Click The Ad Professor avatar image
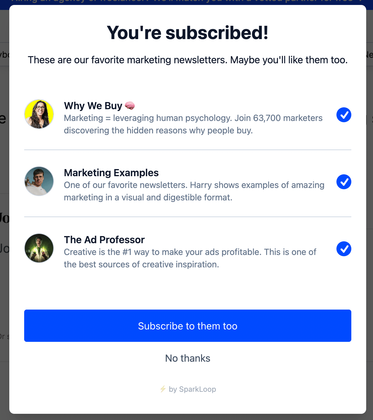This screenshot has width=373, height=420. coord(39,248)
